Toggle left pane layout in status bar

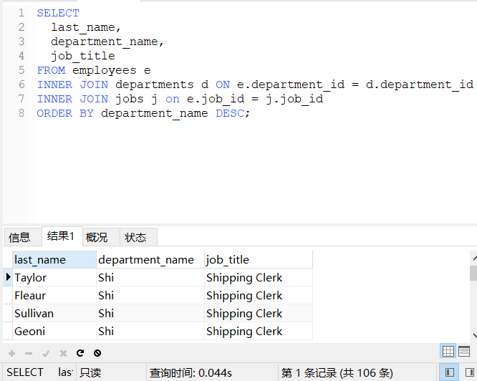[x=449, y=372]
